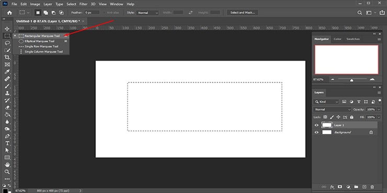Select the Quick Selection tool

point(7,50)
